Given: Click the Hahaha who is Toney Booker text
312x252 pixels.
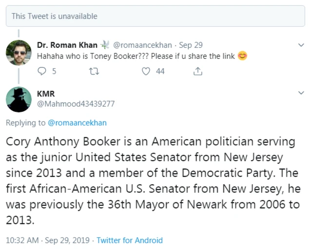Looking at the screenshot, I should [136, 56].
